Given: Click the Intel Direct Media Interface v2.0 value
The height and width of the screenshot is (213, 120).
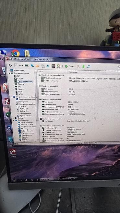Looking at the screenshot, I should pyautogui.click(x=78, y=121).
